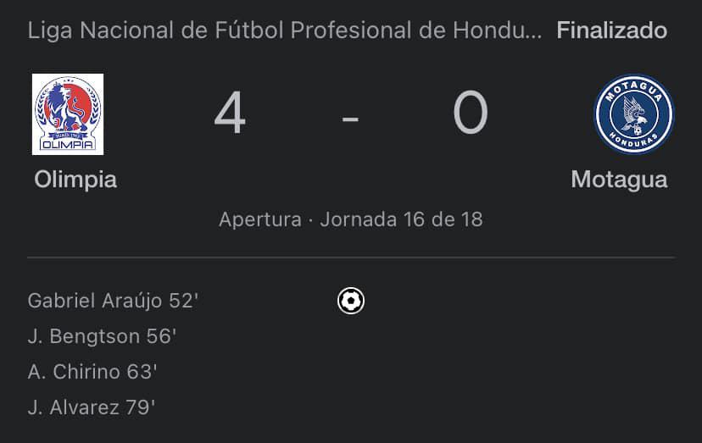Click the 79' goal minute

140,407
